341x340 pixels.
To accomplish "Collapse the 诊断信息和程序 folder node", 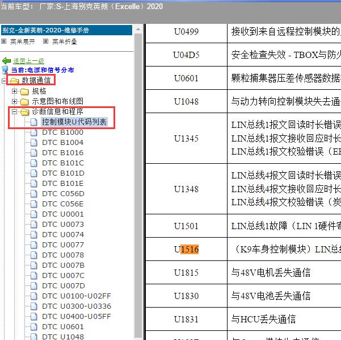I will point(14,111).
